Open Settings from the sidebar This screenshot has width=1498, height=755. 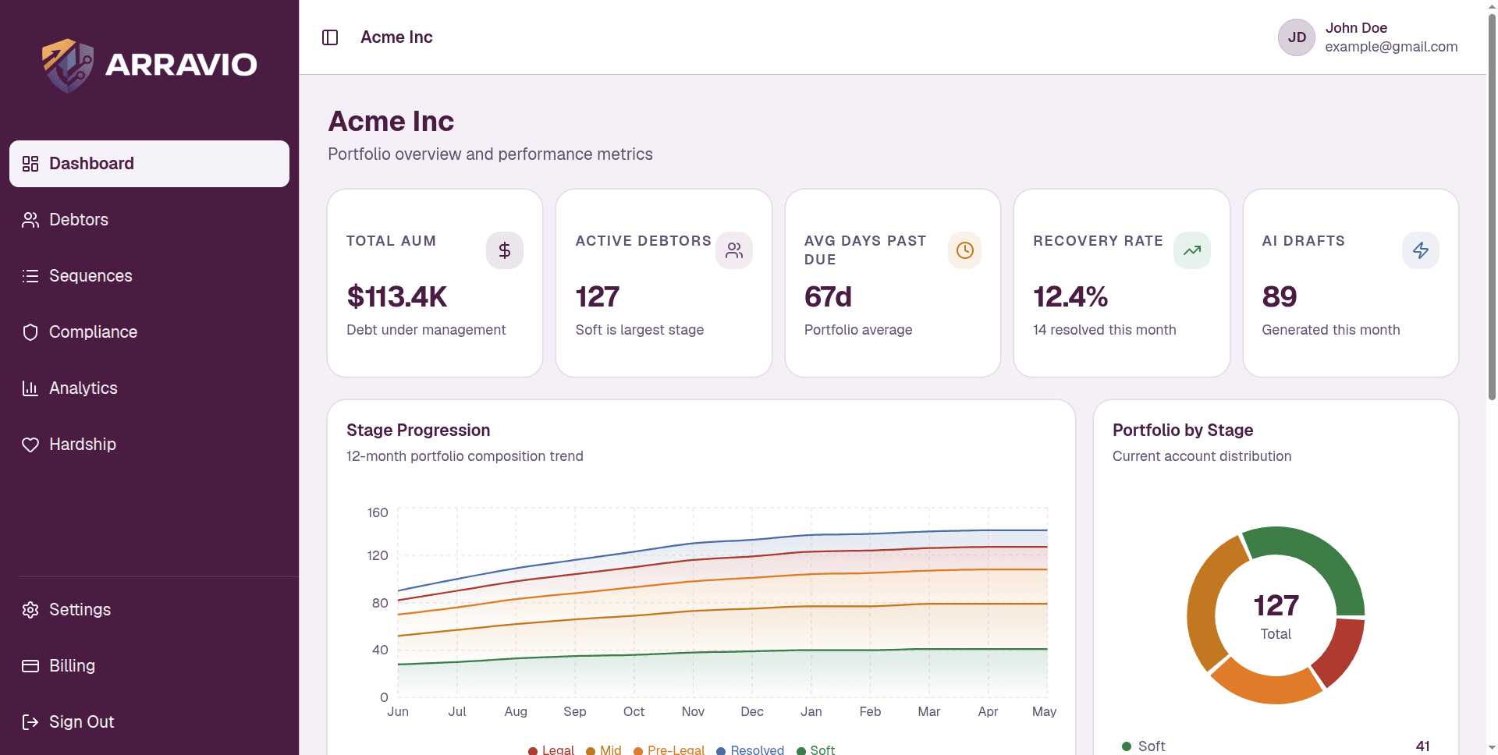point(149,610)
